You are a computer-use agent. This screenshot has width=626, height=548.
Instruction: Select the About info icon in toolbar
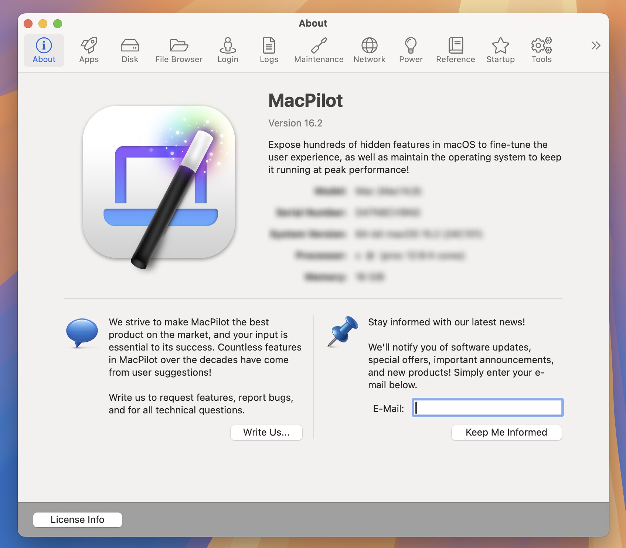tap(44, 51)
